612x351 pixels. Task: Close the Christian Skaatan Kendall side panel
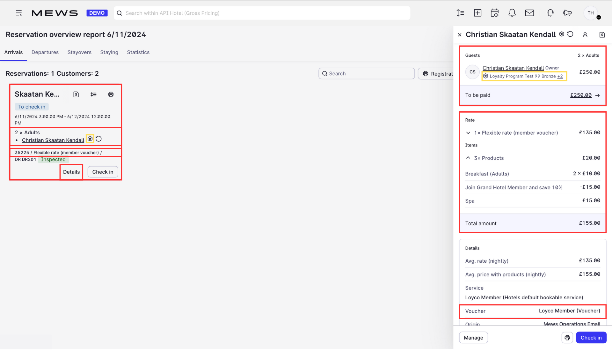(460, 35)
